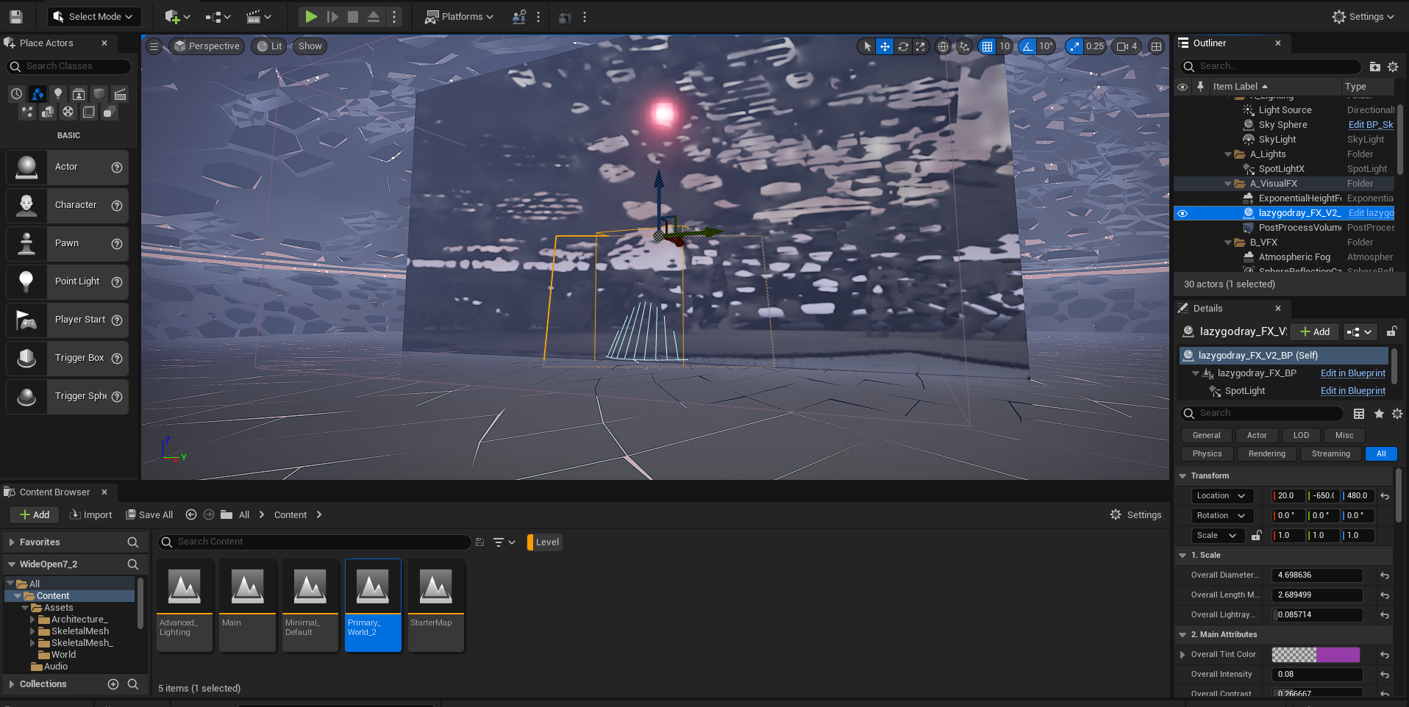Image resolution: width=1409 pixels, height=707 pixels.
Task: Activate the Translate move gizmo tool
Action: (x=885, y=46)
